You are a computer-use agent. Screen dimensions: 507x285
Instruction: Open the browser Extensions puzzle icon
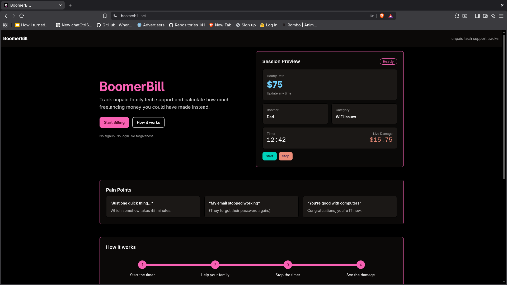(x=457, y=16)
